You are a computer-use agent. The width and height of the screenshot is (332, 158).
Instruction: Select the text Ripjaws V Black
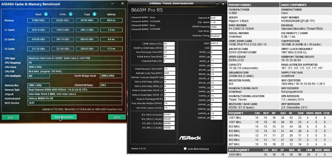point(239,21)
